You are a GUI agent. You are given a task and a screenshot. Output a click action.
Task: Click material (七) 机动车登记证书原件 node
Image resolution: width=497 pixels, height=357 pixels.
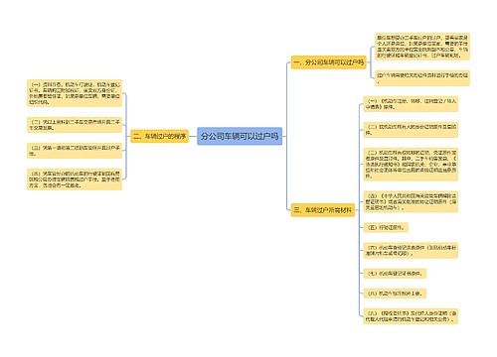click(x=395, y=274)
